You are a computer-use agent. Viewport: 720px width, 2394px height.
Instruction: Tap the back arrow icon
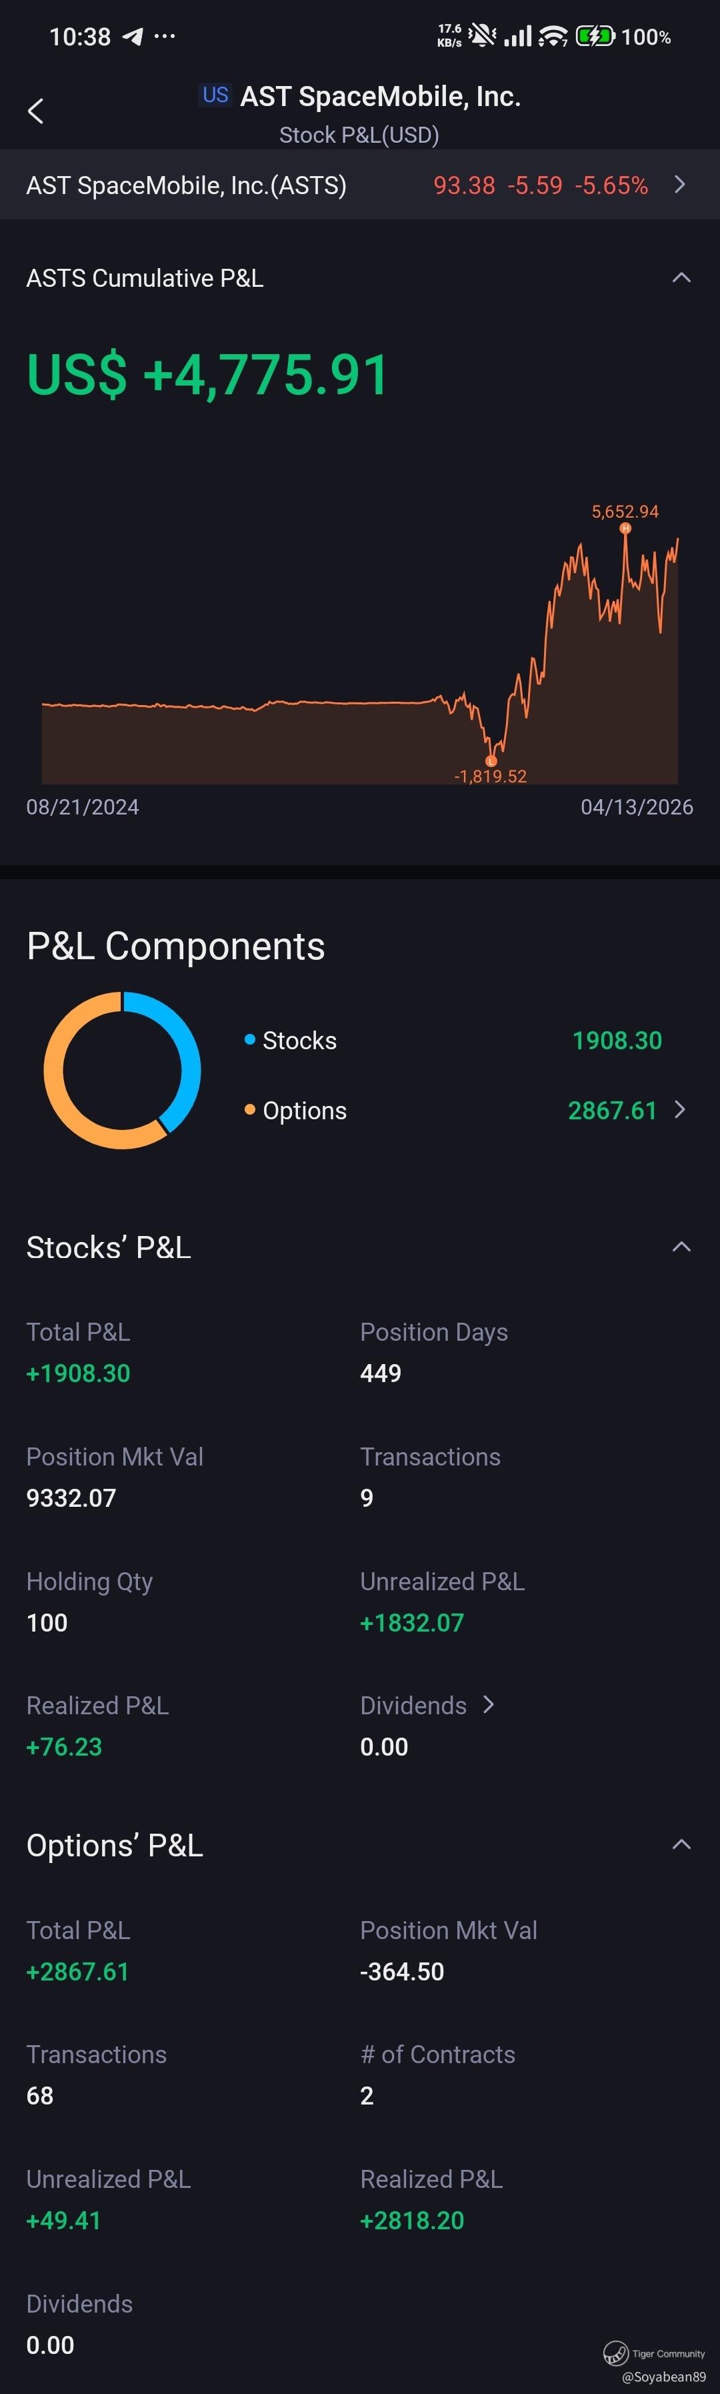pos(35,111)
